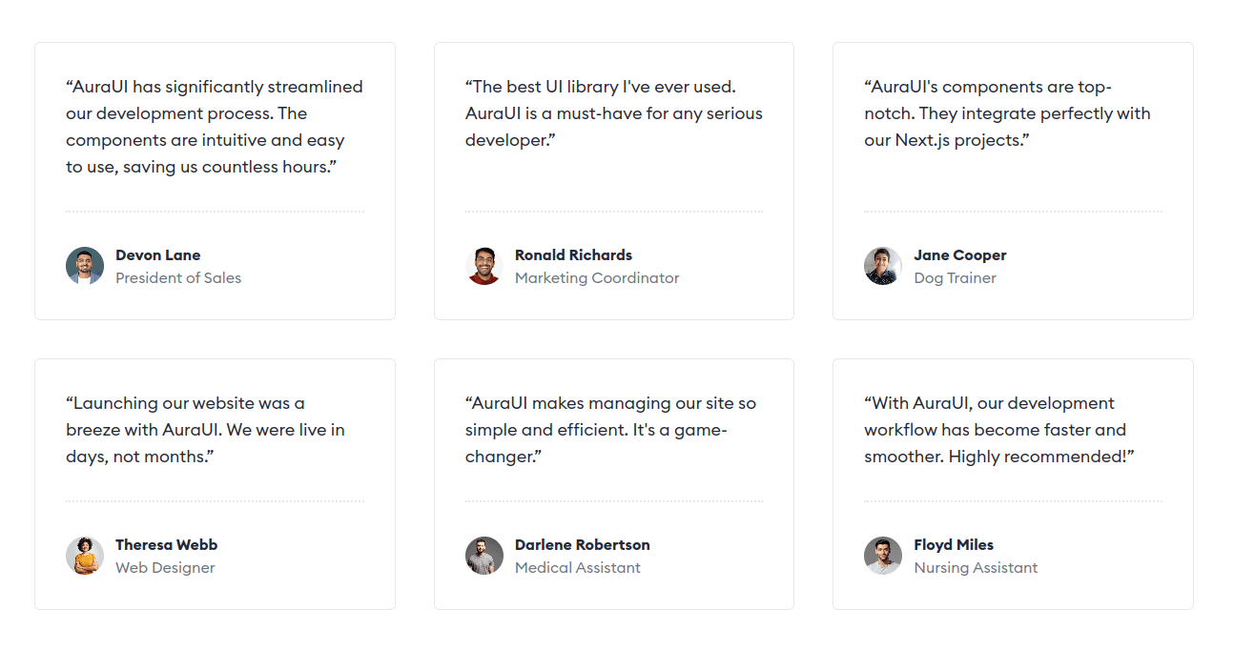Click the testimonial about streamlined development process
This screenshot has width=1234, height=650.
[x=215, y=127]
